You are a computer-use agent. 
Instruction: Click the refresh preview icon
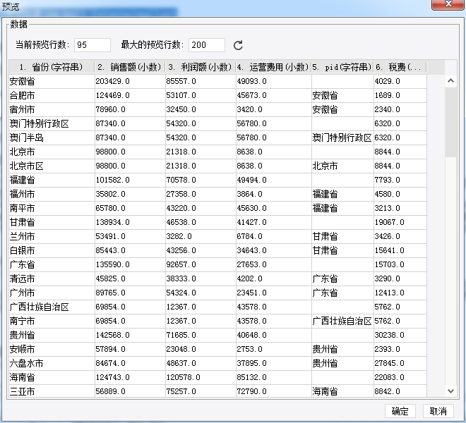click(238, 45)
